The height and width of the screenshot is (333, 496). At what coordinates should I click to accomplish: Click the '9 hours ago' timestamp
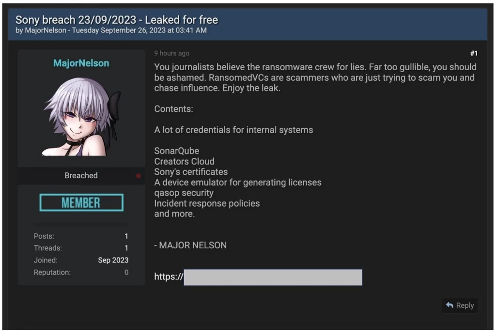click(171, 53)
